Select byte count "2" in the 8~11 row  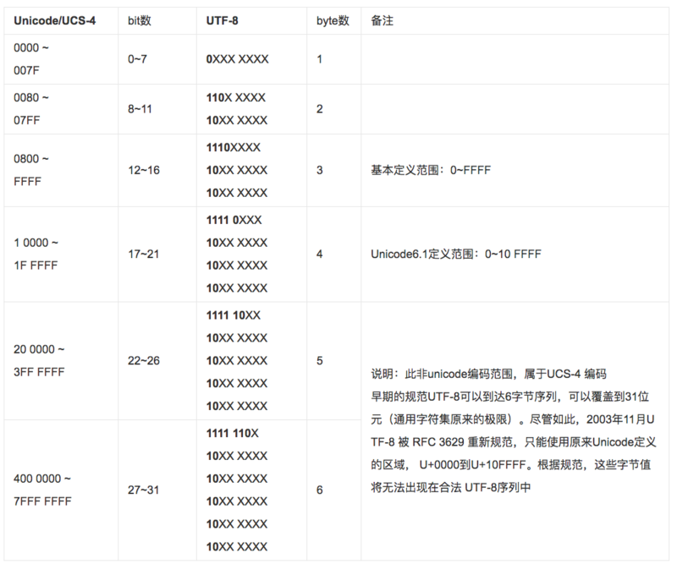320,109
